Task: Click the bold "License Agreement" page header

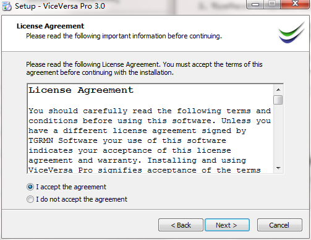Action: coord(50,26)
